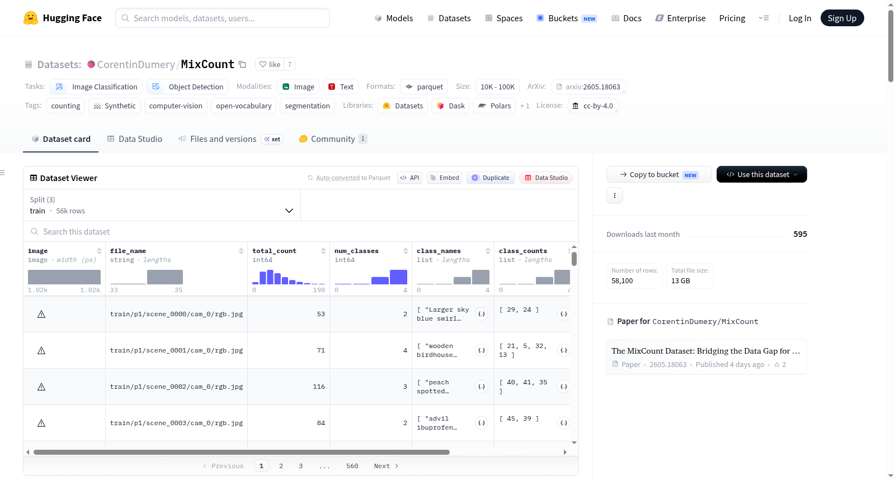Screen dimensions: 895x481
Task: Expand class_counts JSON for scene_0003 row
Action: point(564,423)
